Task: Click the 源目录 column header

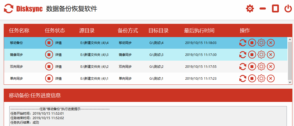Action: 87,30
